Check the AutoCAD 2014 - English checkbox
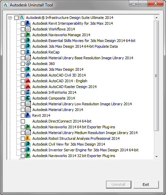 pos(23,81)
